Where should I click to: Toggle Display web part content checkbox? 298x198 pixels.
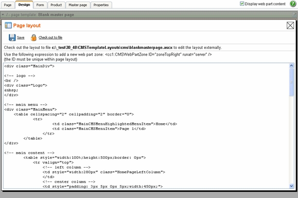242,4
